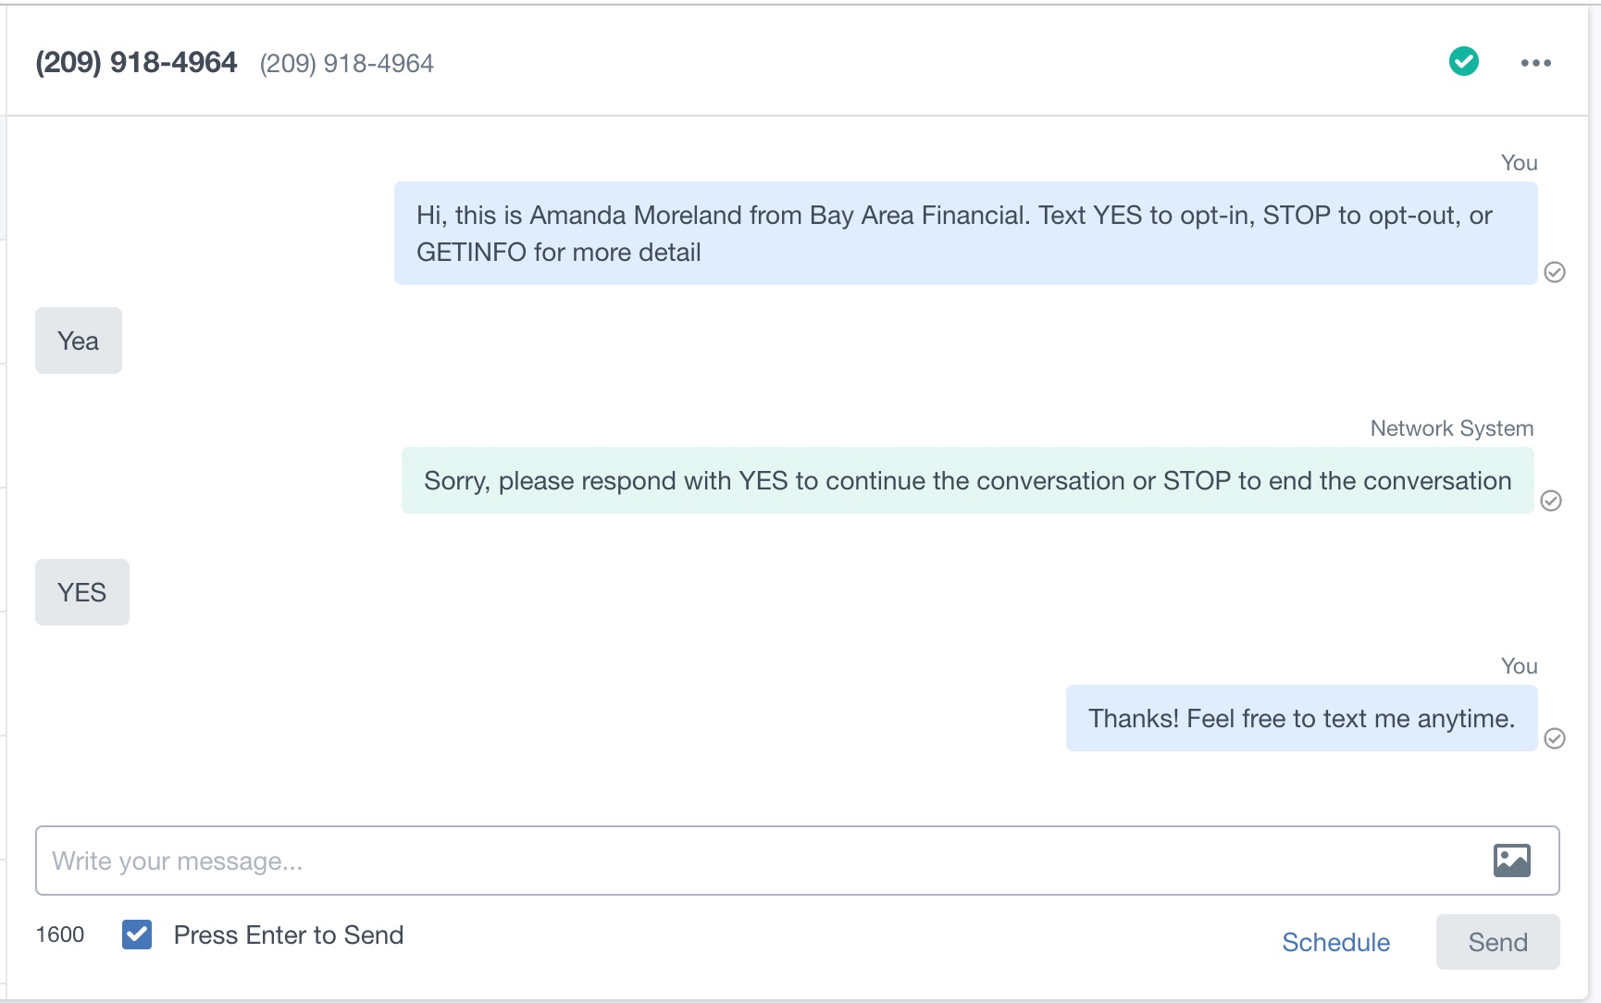Image resolution: width=1601 pixels, height=1003 pixels.
Task: Select the incoming YES message bubble
Action: [82, 592]
